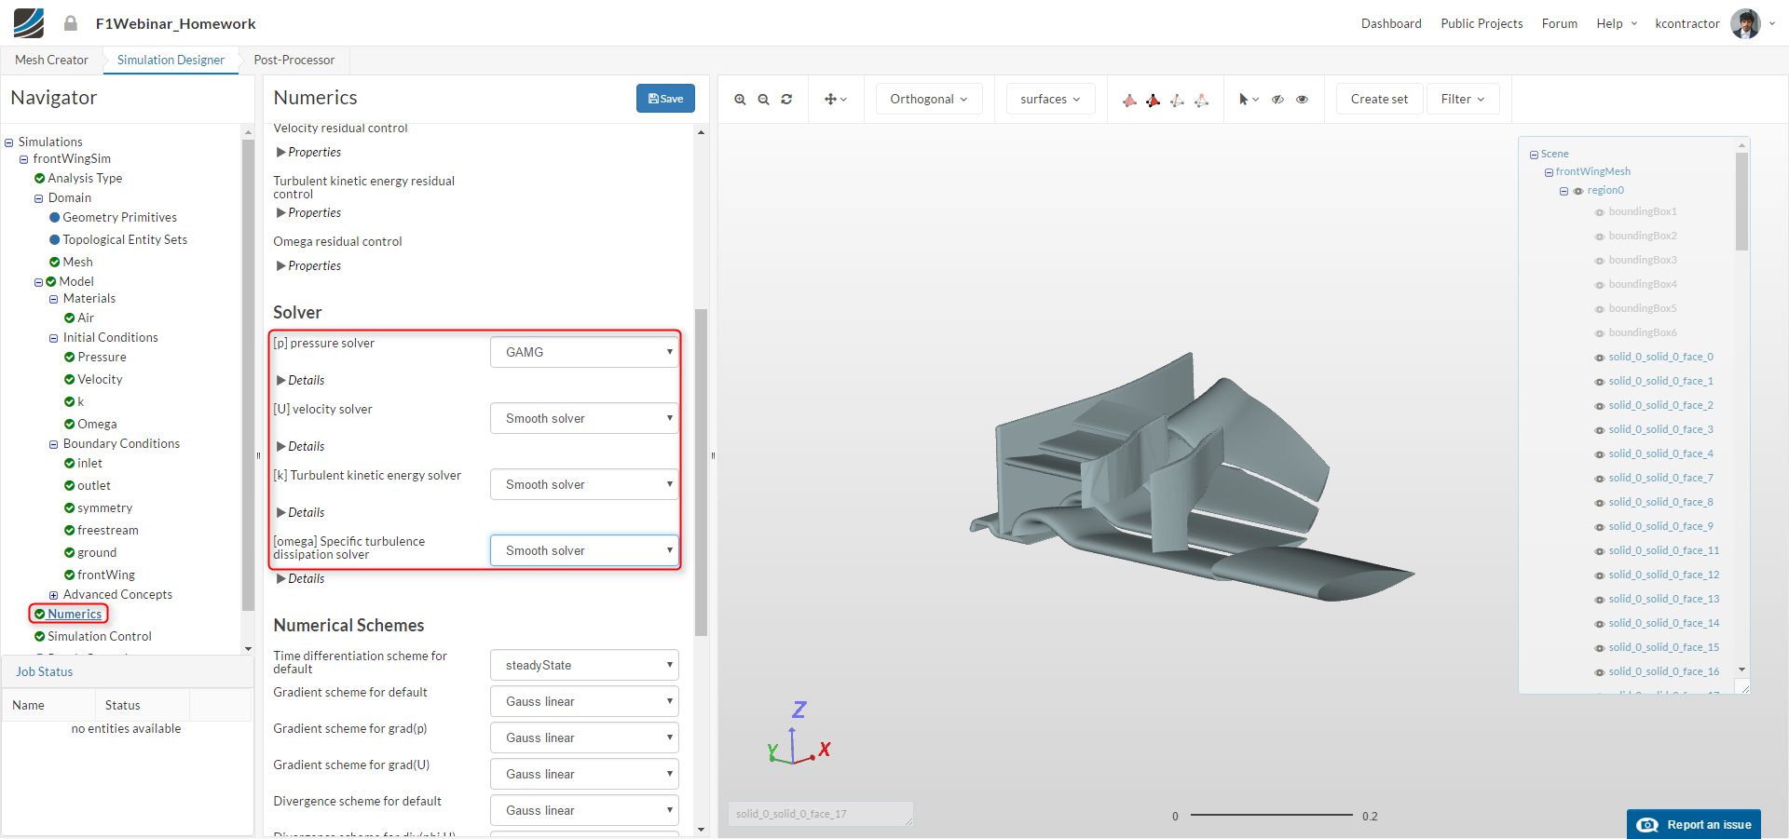Save the Numerics settings
1789x839 pixels.
click(x=665, y=99)
